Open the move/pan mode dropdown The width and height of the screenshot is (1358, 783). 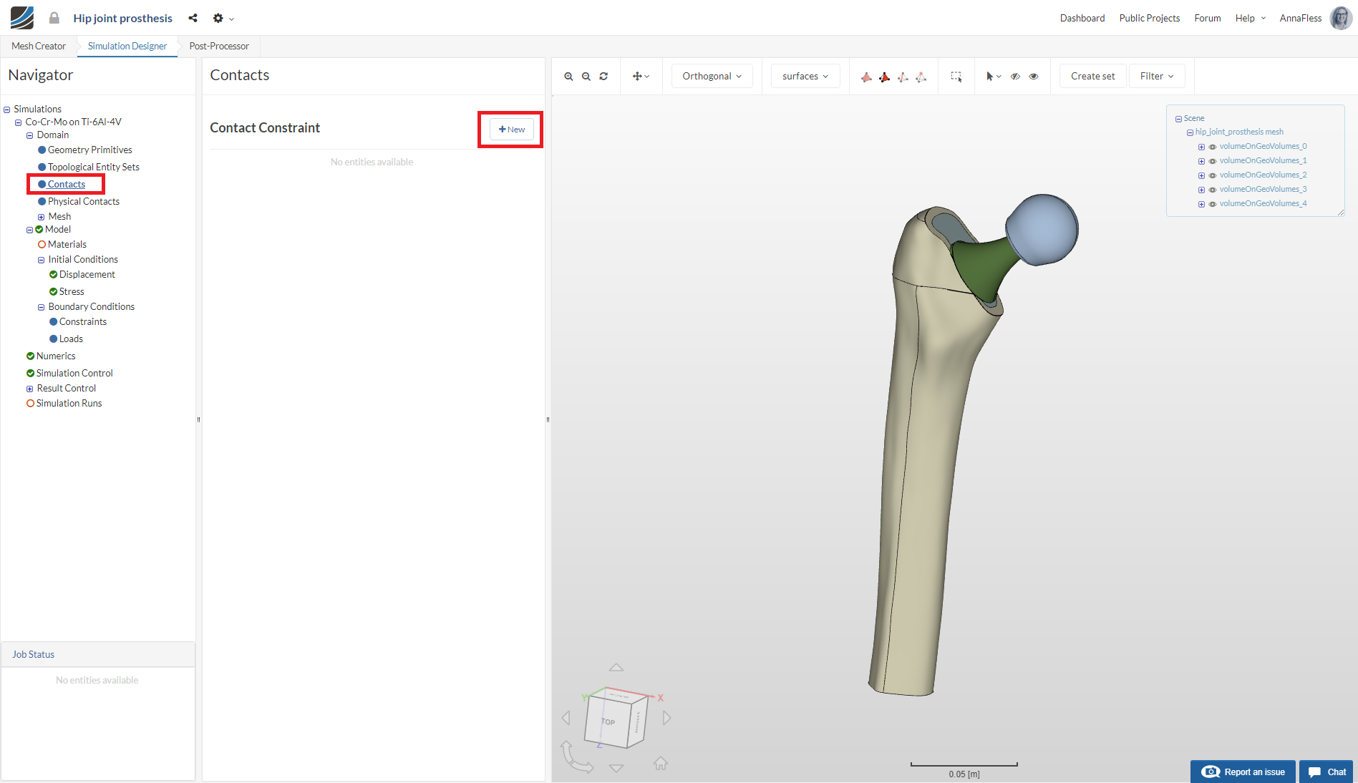click(x=641, y=77)
